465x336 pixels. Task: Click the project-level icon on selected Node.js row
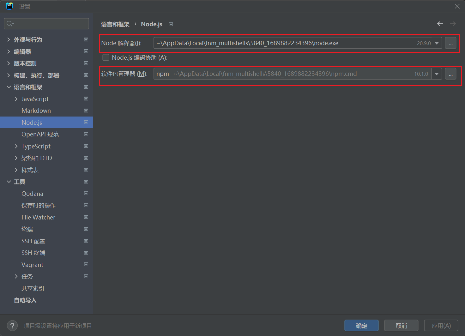86,122
